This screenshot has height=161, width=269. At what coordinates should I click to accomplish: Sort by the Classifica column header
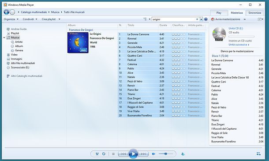[x=179, y=25]
